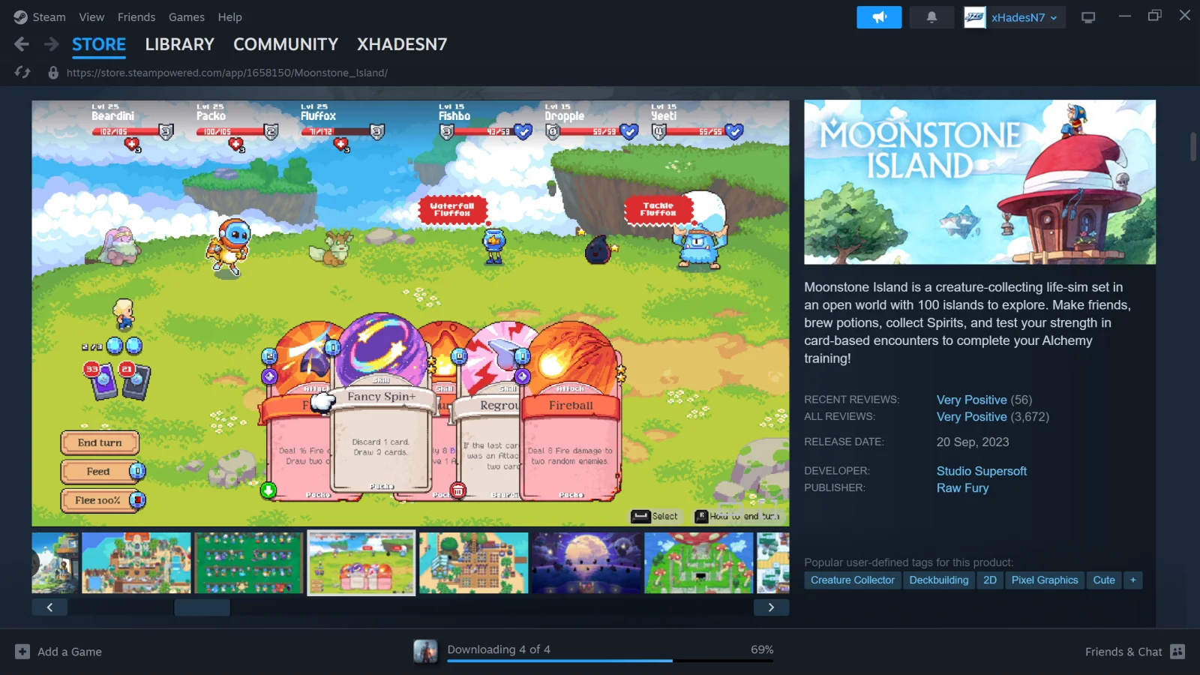Click the Cute tag

click(1104, 580)
